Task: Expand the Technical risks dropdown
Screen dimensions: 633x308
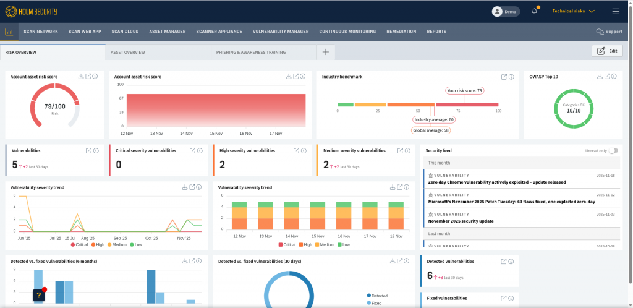Action: [573, 11]
